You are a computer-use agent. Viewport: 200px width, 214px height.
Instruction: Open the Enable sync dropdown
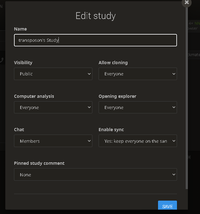coord(138,141)
